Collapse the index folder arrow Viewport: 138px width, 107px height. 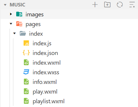14,33
